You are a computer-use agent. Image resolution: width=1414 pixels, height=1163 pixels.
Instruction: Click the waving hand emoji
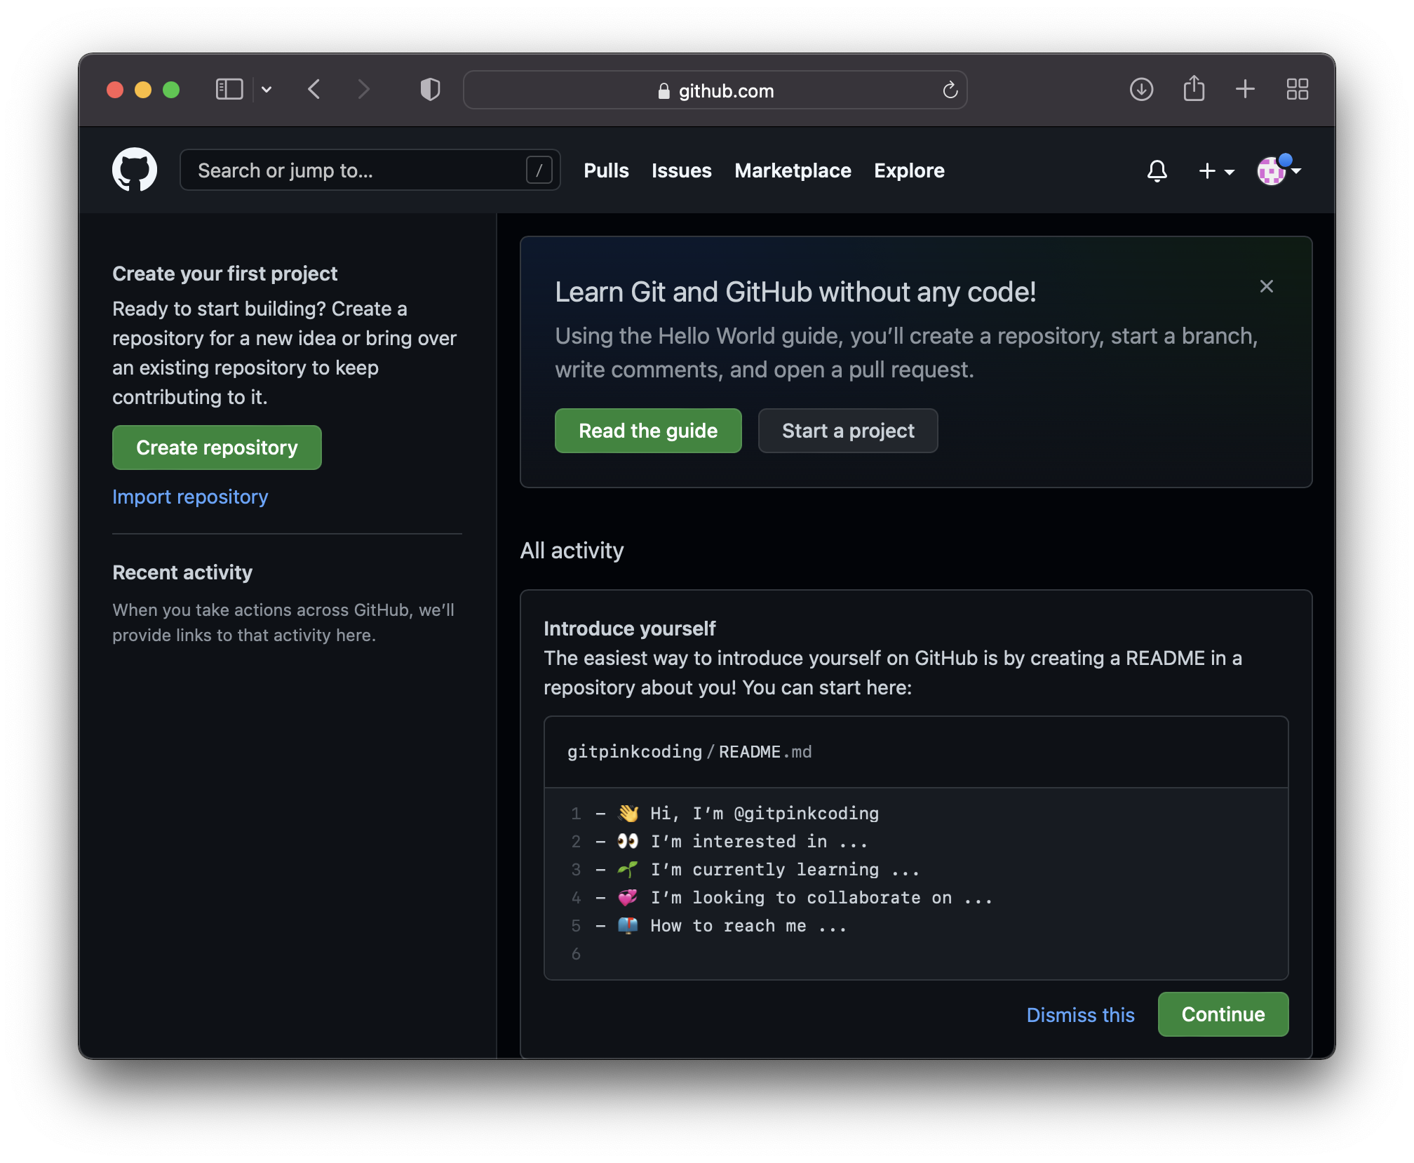tap(628, 814)
